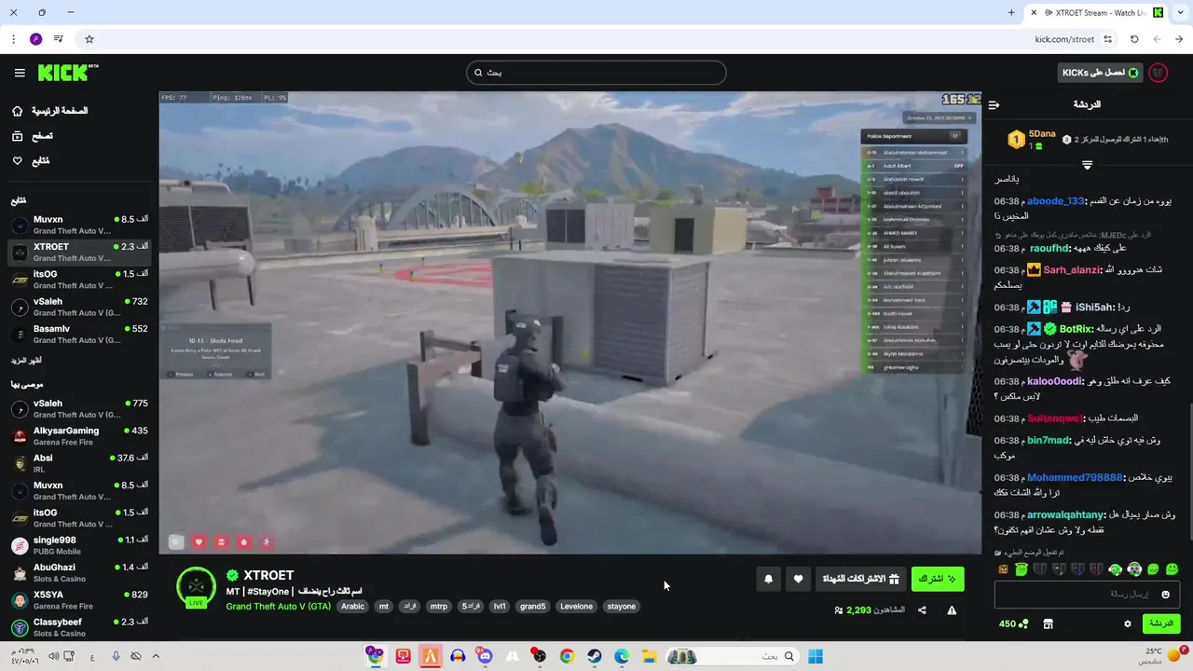Open the Browse sidebar item

(x=32, y=136)
